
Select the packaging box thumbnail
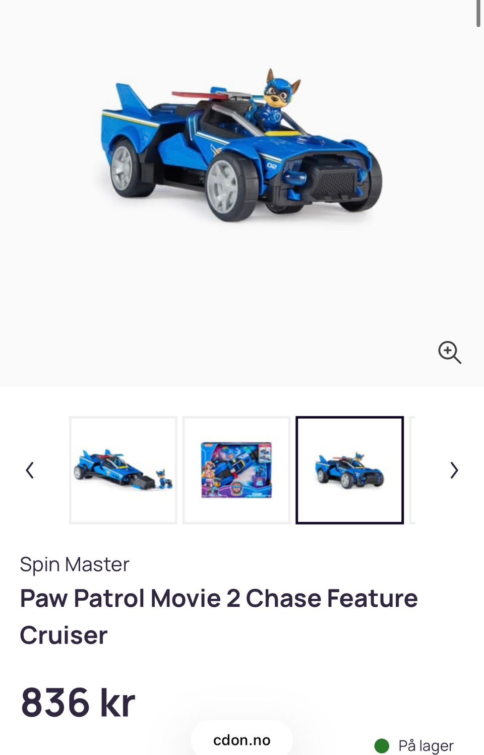(236, 470)
